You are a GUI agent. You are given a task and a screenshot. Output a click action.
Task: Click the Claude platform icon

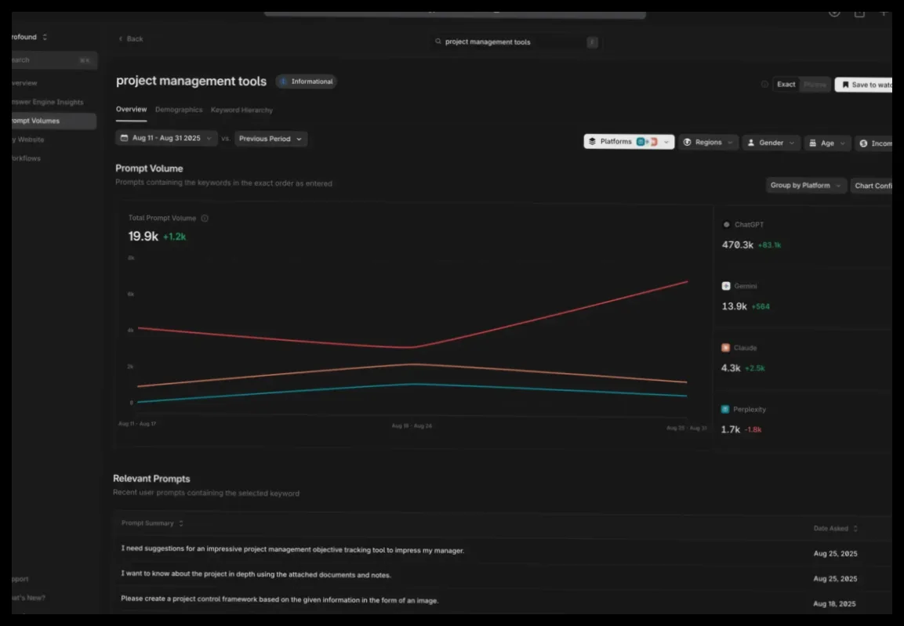tap(725, 348)
